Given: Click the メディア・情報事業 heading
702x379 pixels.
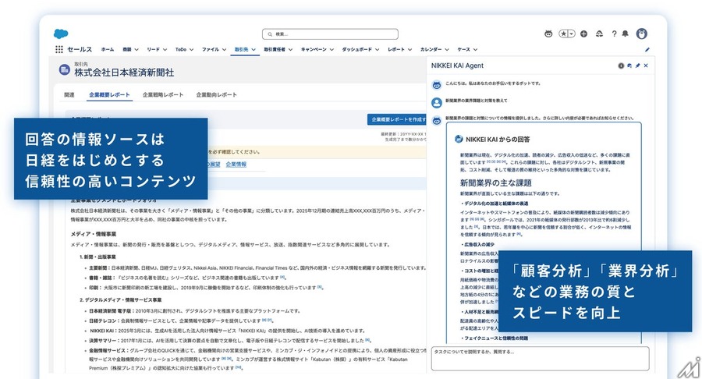Looking at the screenshot, I should tap(93, 234).
